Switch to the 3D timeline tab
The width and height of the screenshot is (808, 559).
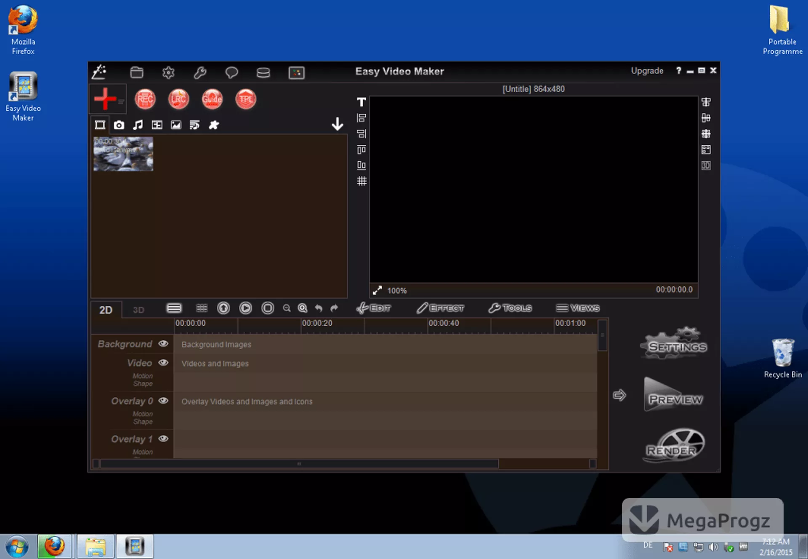(138, 310)
